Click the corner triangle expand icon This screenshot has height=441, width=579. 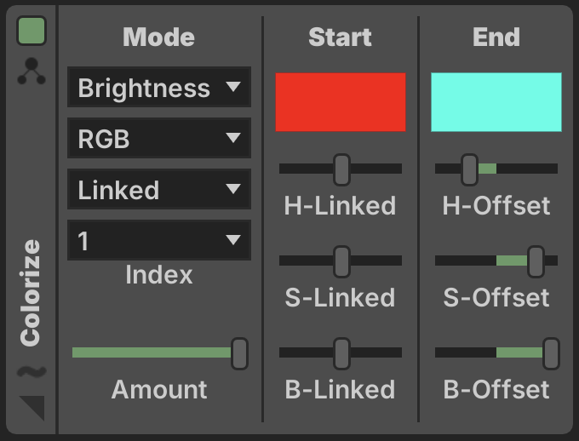32,408
